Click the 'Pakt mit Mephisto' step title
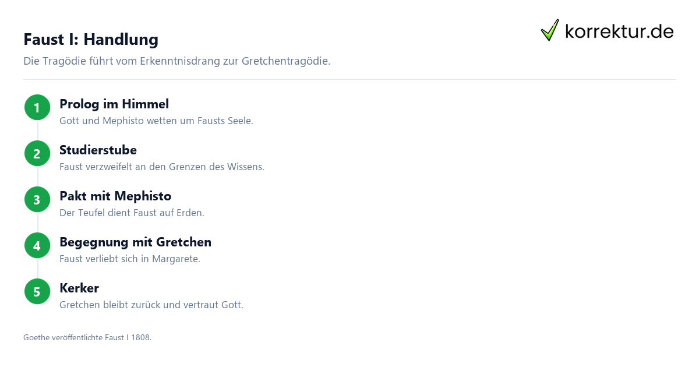 [x=115, y=196]
